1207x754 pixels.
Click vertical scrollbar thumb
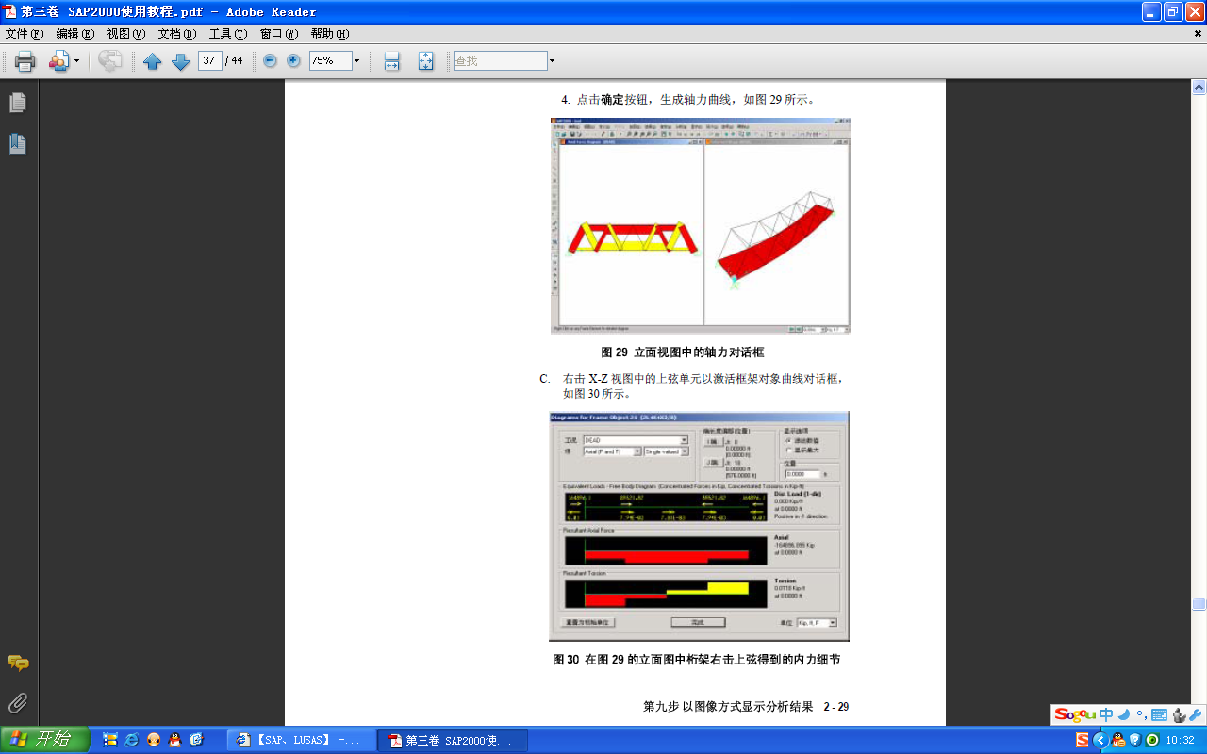[x=1199, y=604]
